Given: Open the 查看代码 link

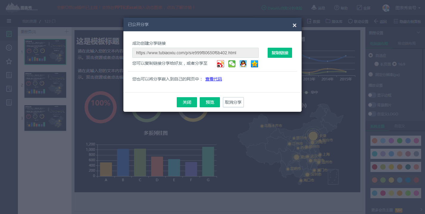Looking at the screenshot, I should coord(213,79).
